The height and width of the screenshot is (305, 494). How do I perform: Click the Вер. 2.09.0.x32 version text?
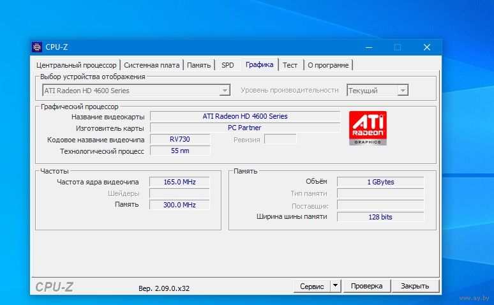[164, 288]
